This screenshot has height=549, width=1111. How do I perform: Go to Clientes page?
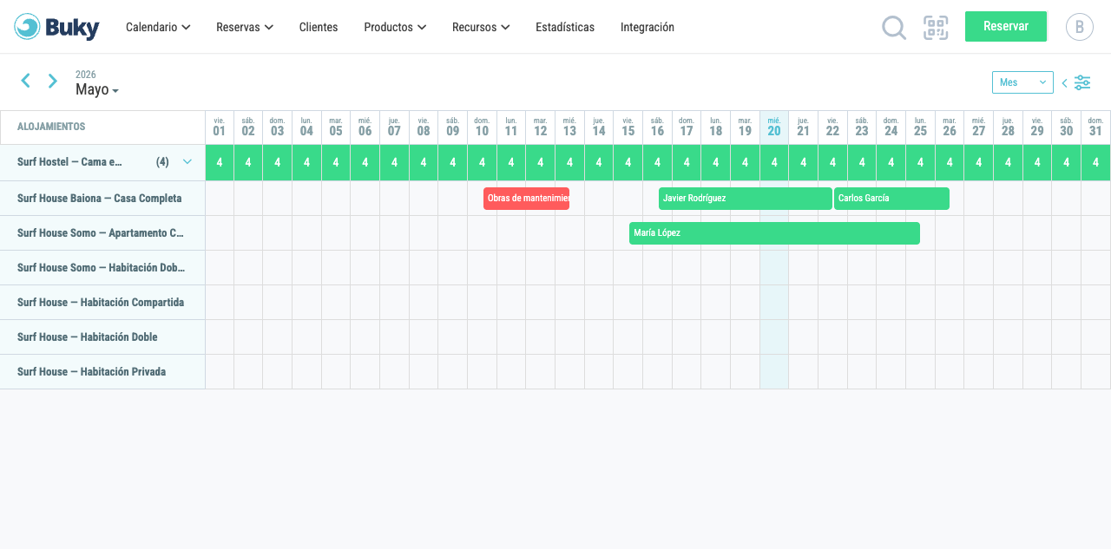pyautogui.click(x=319, y=27)
